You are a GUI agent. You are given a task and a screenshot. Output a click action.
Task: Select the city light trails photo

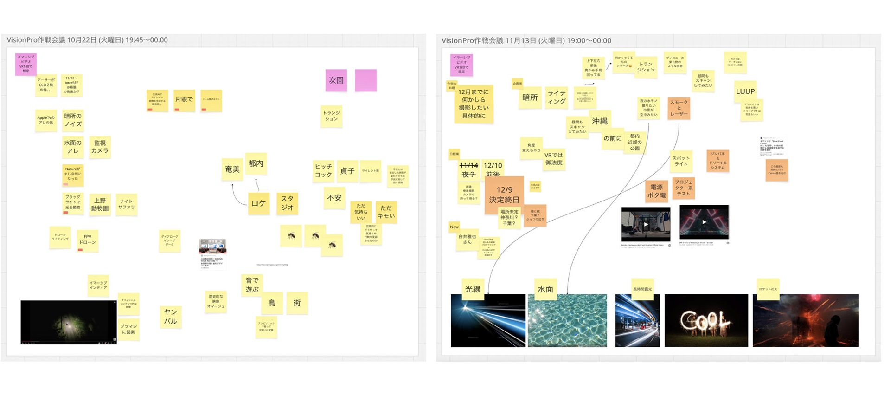[x=637, y=320]
